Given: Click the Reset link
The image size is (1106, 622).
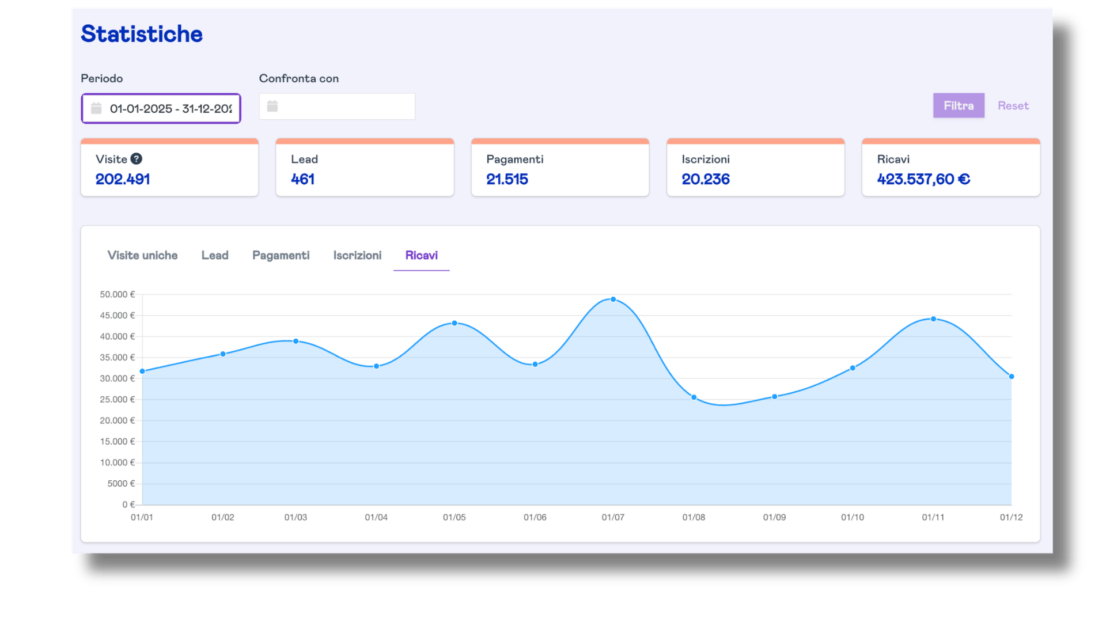Looking at the screenshot, I should [1013, 106].
